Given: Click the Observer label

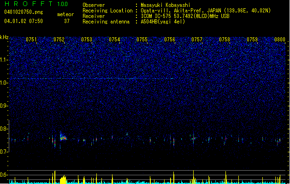Looking at the screenshot, I should coord(94,5).
